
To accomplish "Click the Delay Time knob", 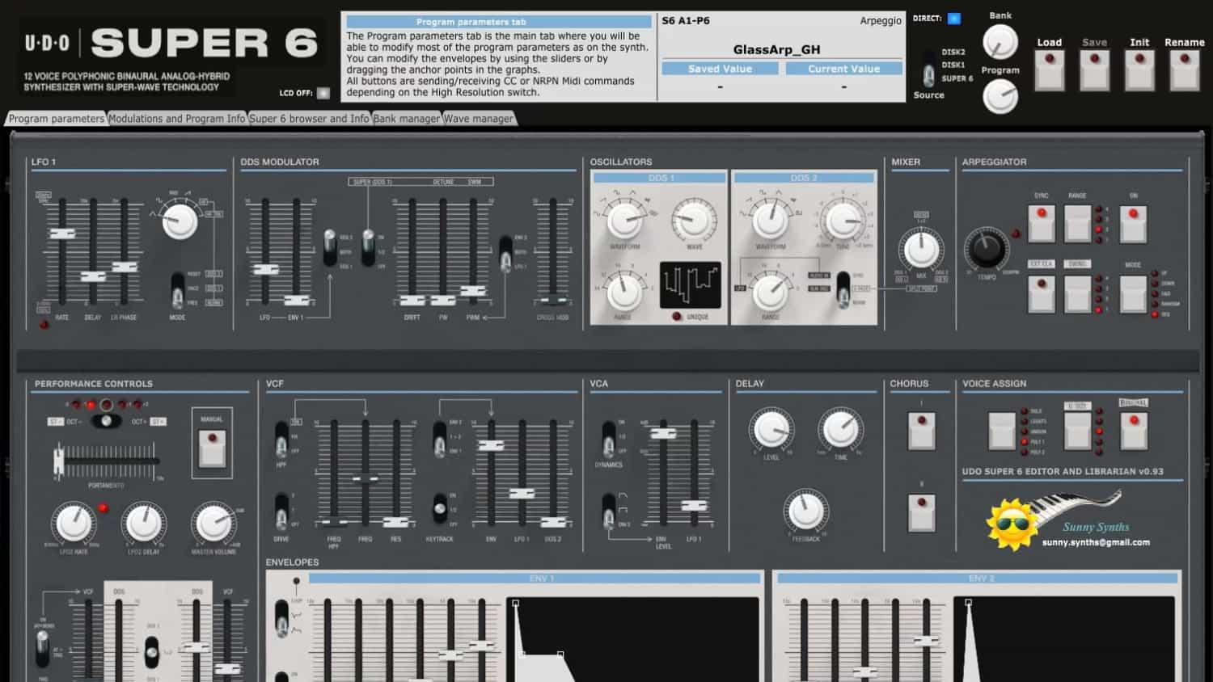I will (x=841, y=429).
